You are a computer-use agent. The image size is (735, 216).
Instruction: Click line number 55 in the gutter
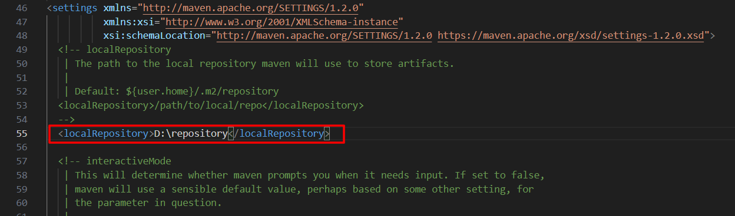click(x=22, y=134)
